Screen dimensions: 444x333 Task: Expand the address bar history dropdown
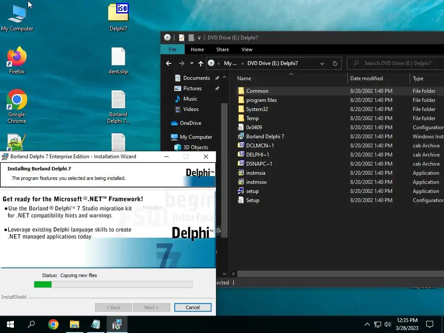322,63
